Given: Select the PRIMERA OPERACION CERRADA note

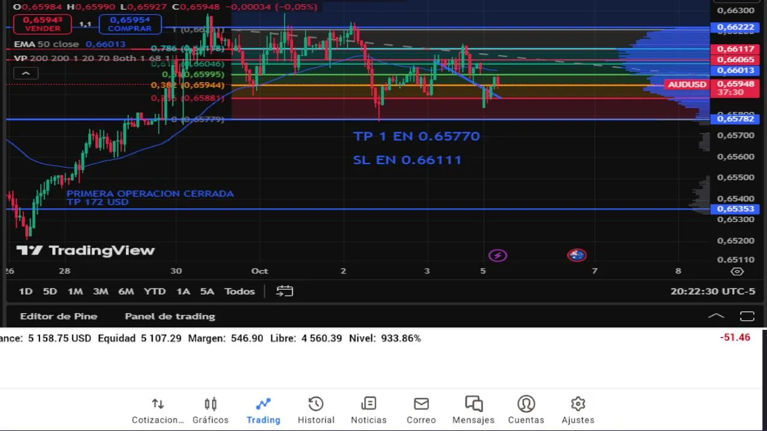Looking at the screenshot, I should click(150, 194).
